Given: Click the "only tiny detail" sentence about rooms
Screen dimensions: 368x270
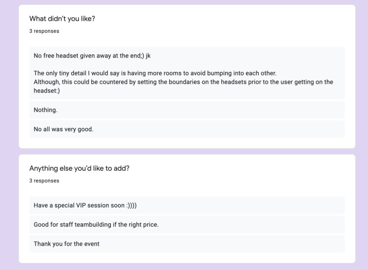Looking at the screenshot, I should (x=155, y=73).
